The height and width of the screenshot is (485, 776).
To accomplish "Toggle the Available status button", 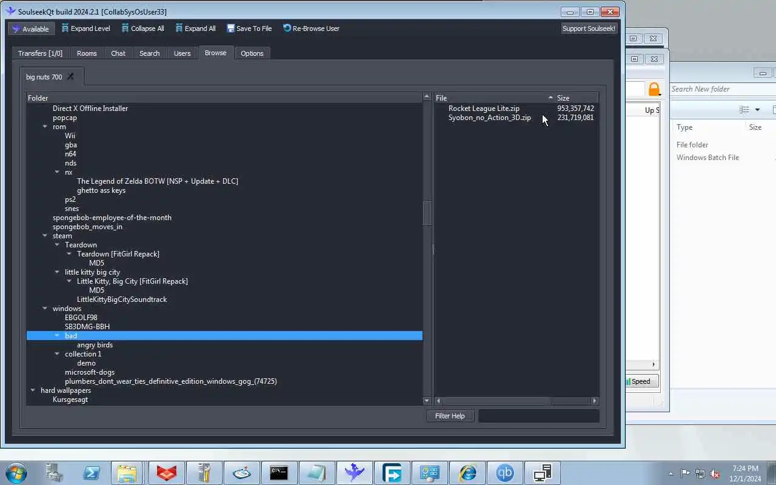I will [31, 28].
